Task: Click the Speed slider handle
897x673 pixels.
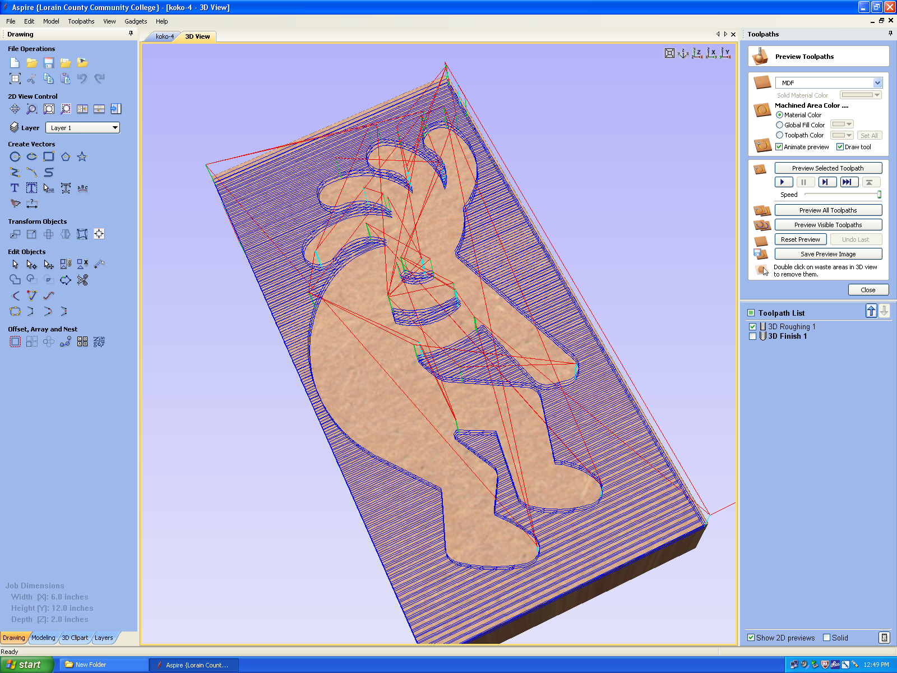Action: [879, 195]
